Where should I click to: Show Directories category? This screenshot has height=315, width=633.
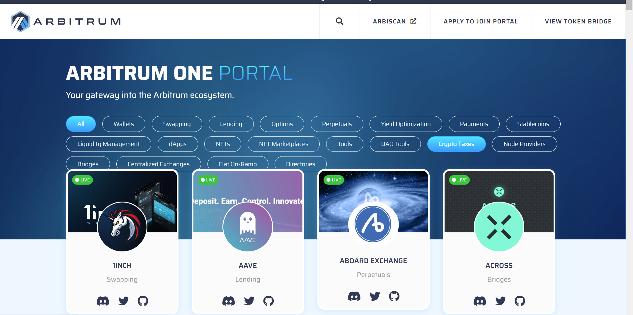pos(301,164)
